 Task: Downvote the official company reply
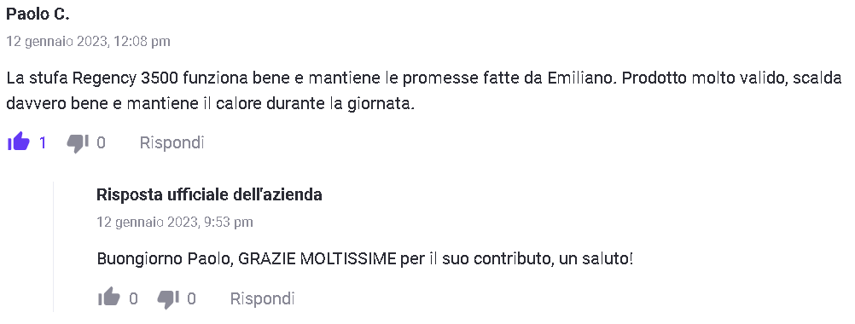168,299
